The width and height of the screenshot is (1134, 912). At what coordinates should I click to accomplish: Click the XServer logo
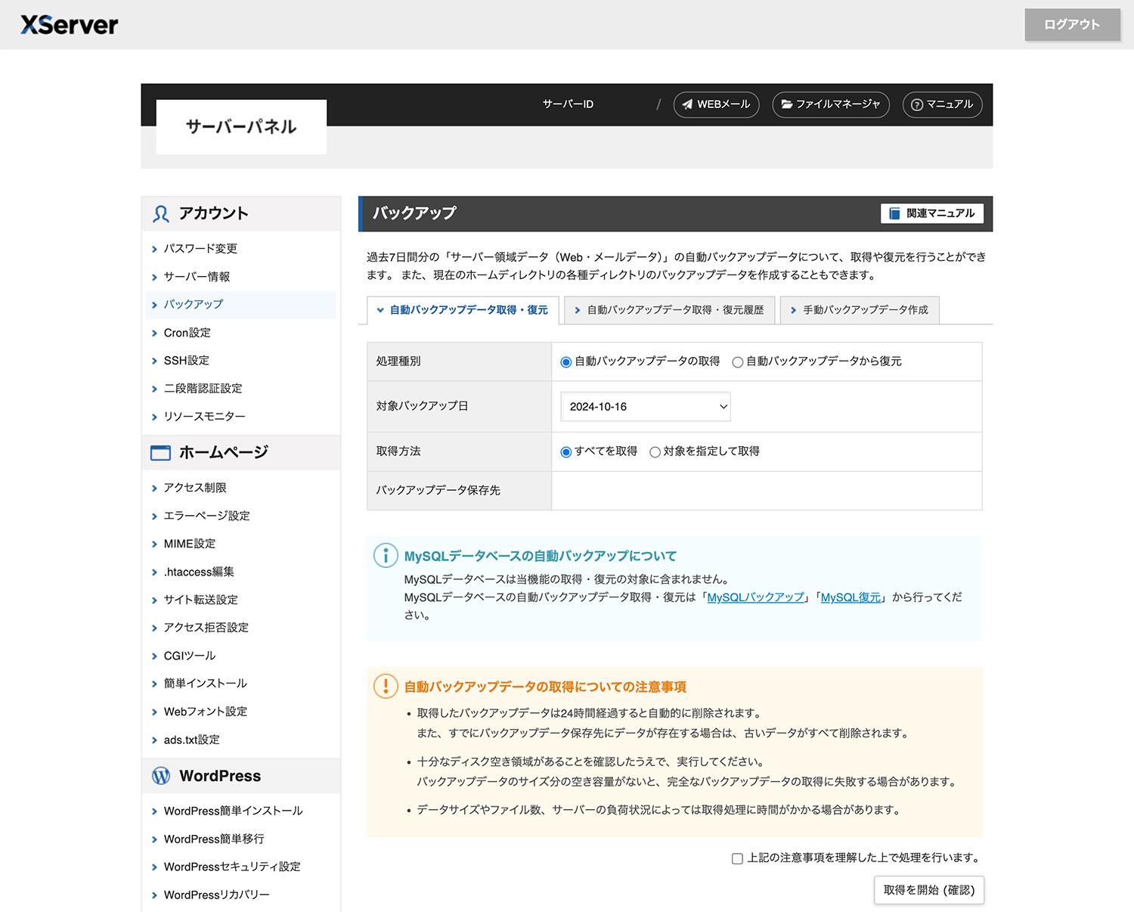(70, 25)
